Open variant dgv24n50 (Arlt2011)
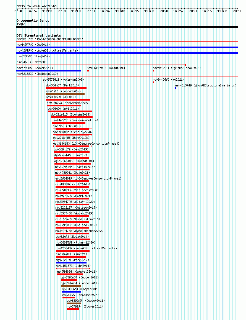246x320 pixels. (63, 109)
